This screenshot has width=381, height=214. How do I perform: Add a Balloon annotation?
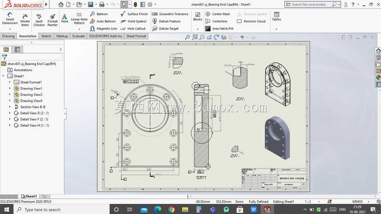pos(99,14)
